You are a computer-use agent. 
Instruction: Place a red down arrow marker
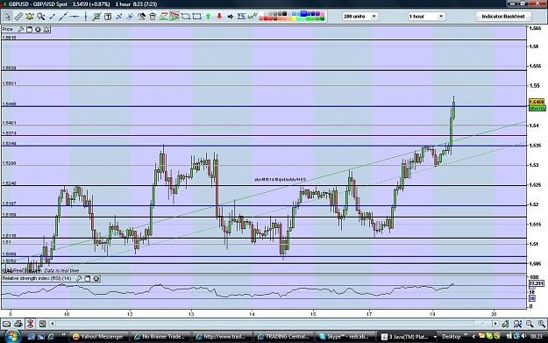tap(219, 16)
